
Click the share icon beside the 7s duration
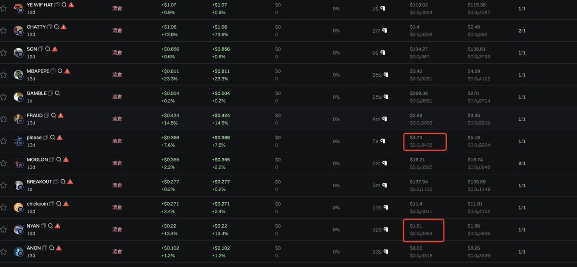click(384, 141)
